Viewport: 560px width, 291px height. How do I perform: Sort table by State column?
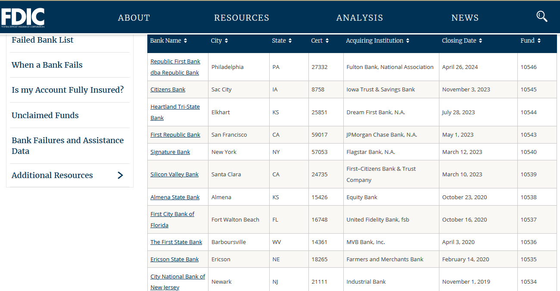282,41
